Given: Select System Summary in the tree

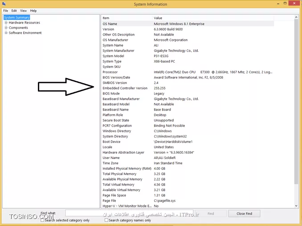Looking at the screenshot, I should point(17,17).
